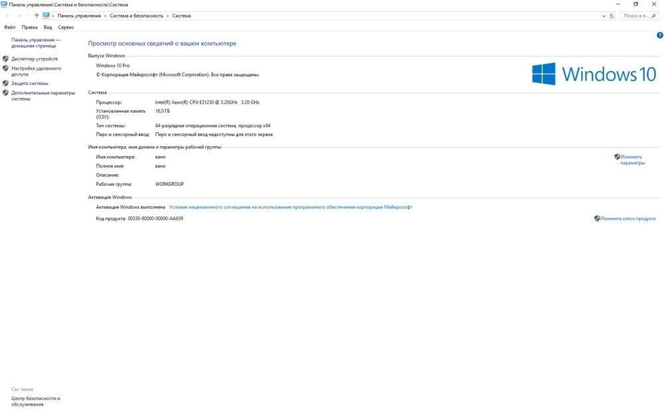Open the Правка menu

pyautogui.click(x=29, y=27)
